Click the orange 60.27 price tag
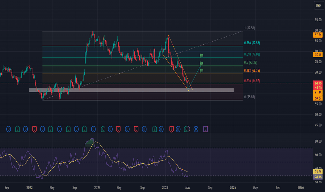The width and height of the screenshot is (325, 192). point(318,98)
